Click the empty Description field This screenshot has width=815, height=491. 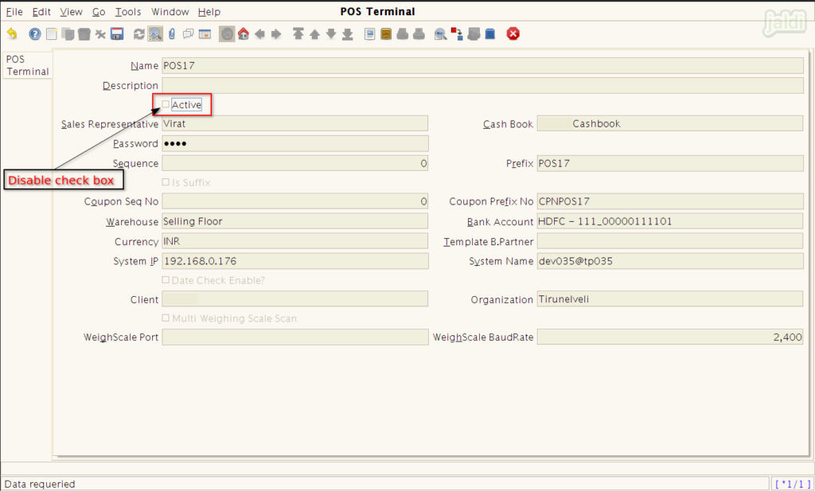click(482, 86)
